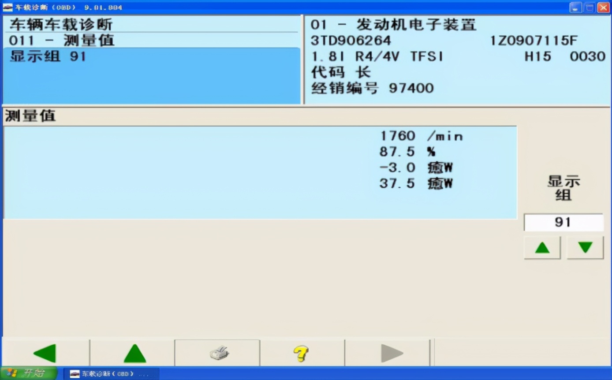612x380 pixels.
Task: Click the green up arrow toolbar icon
Action: click(134, 352)
